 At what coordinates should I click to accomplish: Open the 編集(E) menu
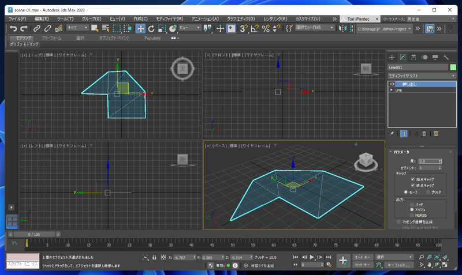(42, 19)
